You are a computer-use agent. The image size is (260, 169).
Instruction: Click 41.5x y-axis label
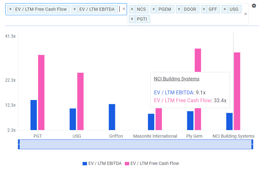pos(10,36)
